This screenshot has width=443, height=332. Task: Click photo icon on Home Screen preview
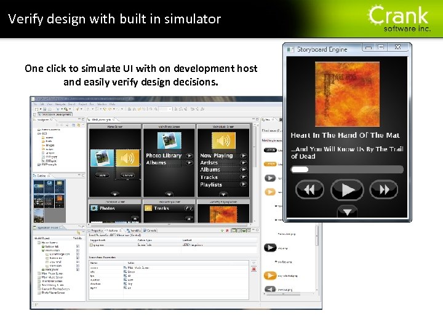(102, 158)
